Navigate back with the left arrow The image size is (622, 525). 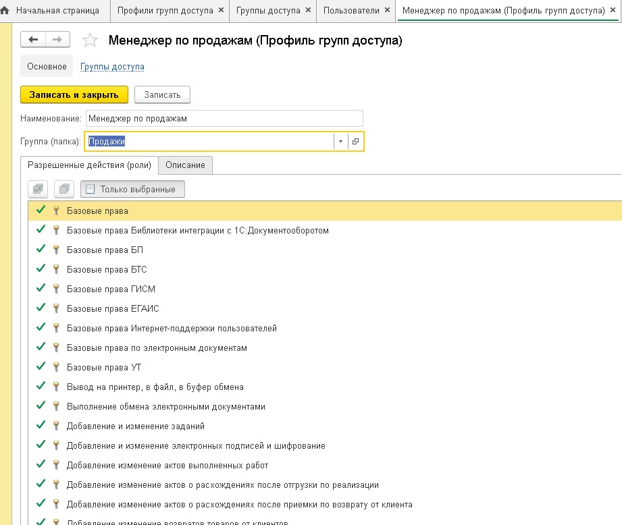(33, 40)
